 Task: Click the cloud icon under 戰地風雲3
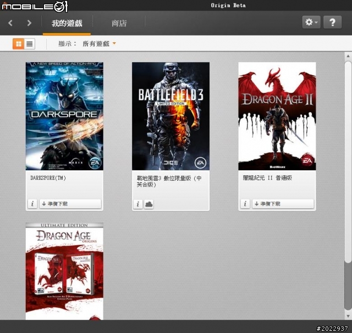[148, 204]
